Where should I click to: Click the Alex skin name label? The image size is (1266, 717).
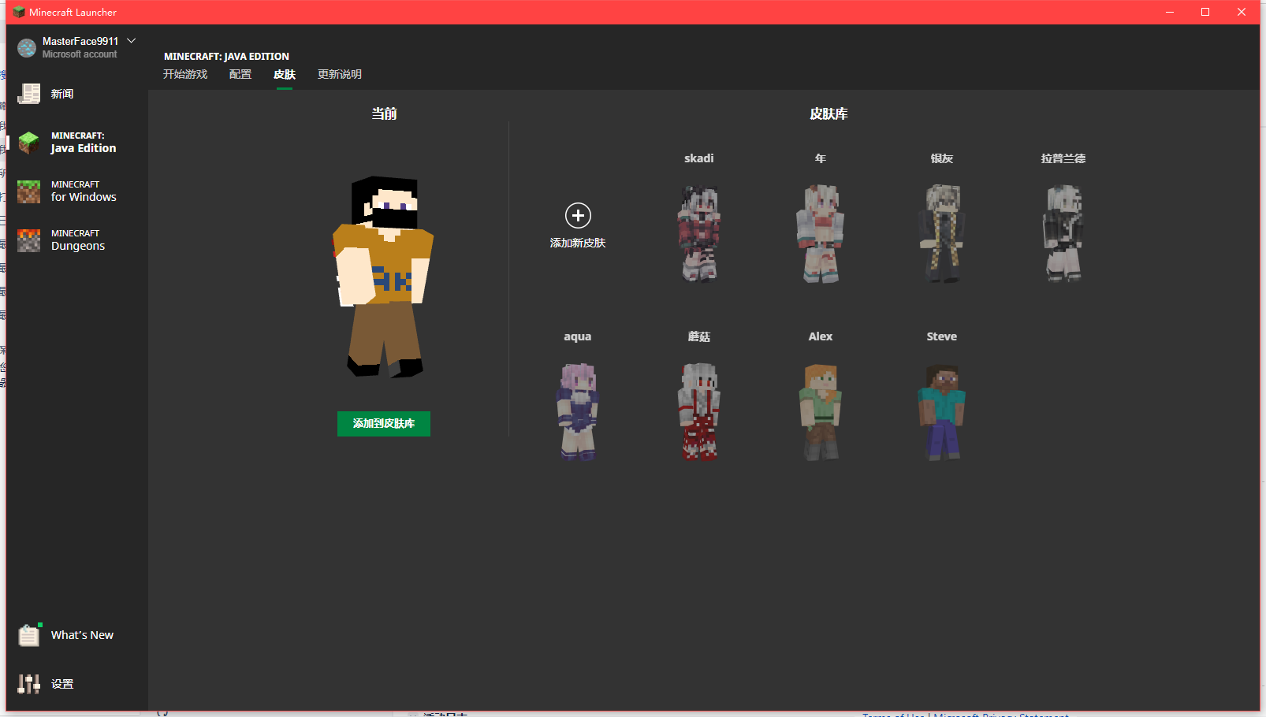pos(821,336)
